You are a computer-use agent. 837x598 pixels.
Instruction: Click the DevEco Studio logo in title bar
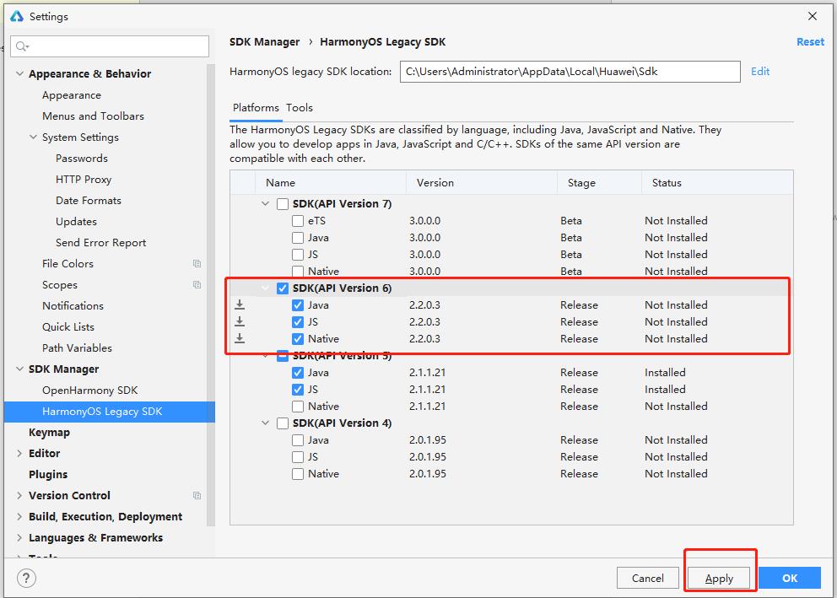(x=17, y=16)
